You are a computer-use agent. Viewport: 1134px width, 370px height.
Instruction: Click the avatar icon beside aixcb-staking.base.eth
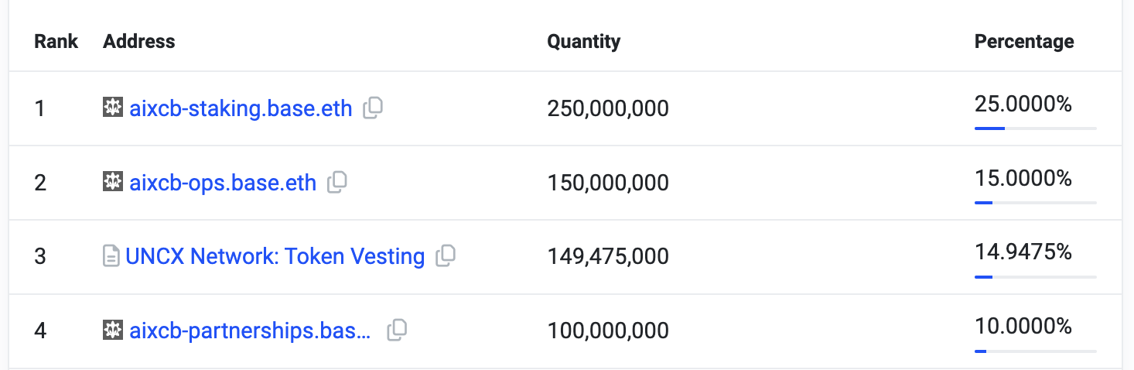[113, 108]
